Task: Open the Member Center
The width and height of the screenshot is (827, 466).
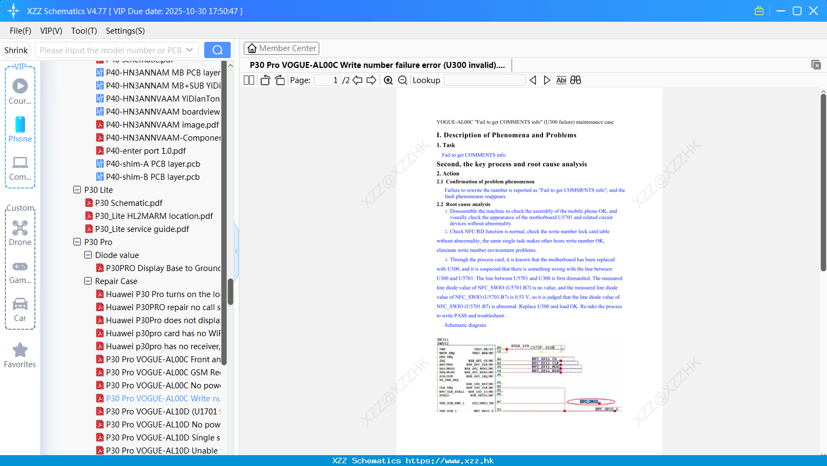Action: 281,48
